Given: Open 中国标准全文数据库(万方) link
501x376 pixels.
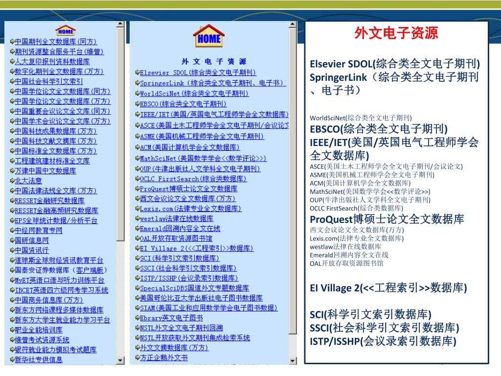Looking at the screenshot, I should tap(56, 151).
